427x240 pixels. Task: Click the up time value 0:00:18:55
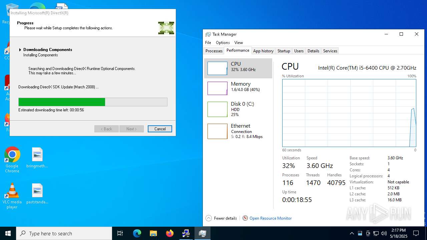pos(297,200)
